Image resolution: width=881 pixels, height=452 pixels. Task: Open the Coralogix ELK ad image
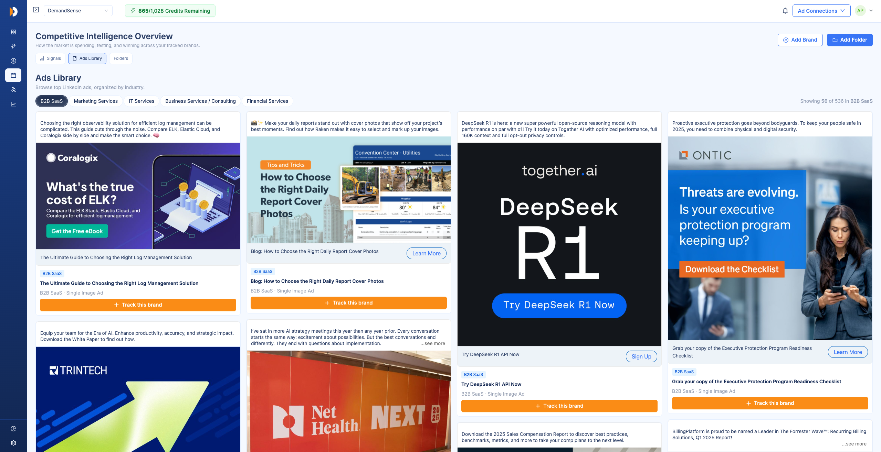click(138, 196)
